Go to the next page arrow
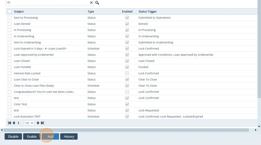Image resolution: width=261 pixels, height=145 pixels. click(38, 123)
